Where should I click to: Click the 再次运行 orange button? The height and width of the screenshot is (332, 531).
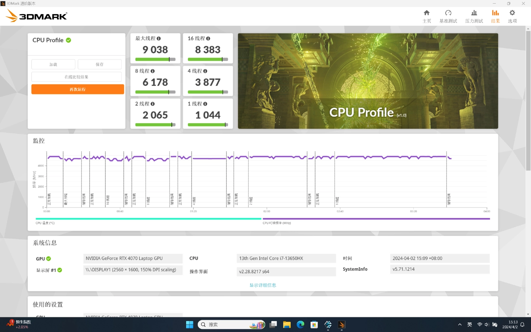77,89
